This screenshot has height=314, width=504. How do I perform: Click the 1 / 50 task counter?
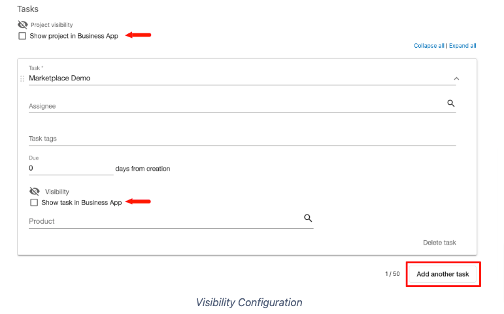[x=392, y=274]
